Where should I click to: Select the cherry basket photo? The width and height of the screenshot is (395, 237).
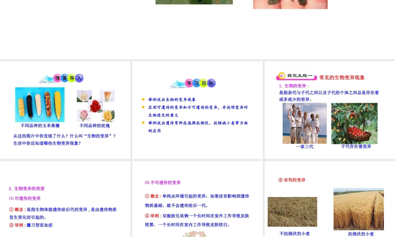click(x=354, y=123)
